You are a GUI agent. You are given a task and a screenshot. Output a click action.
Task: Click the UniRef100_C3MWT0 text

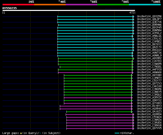pos(149,78)
